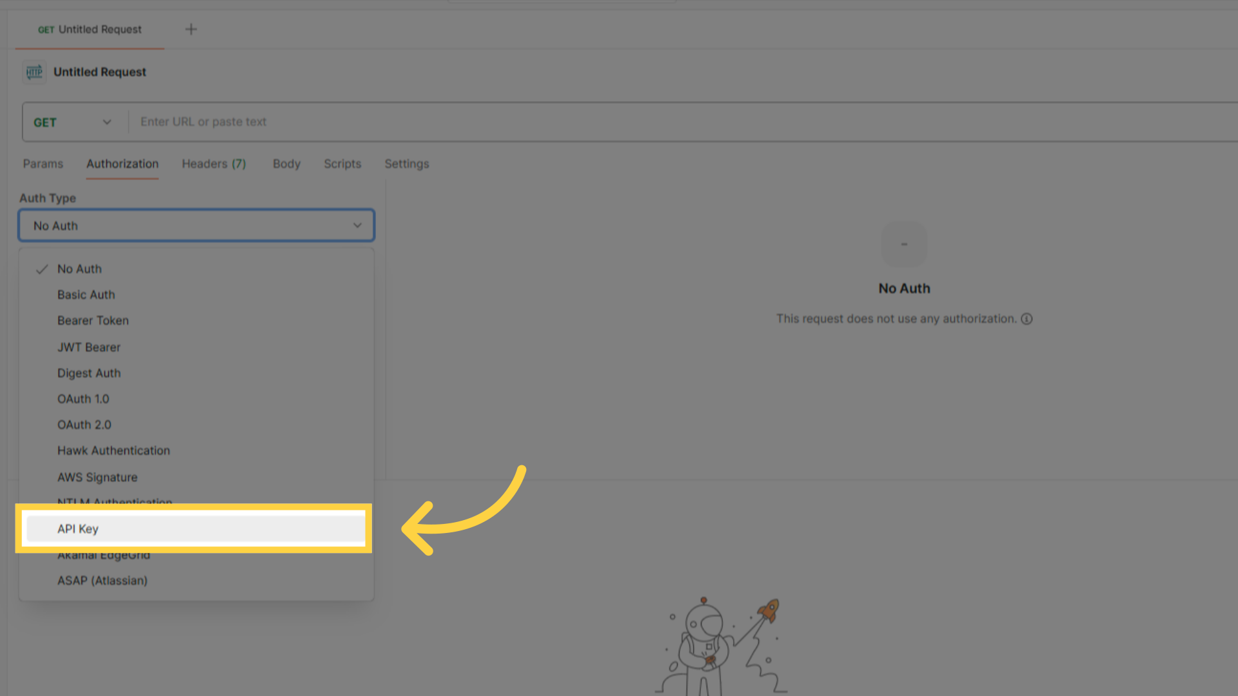
Task: Select Bearer Token auth type
Action: (x=196, y=320)
